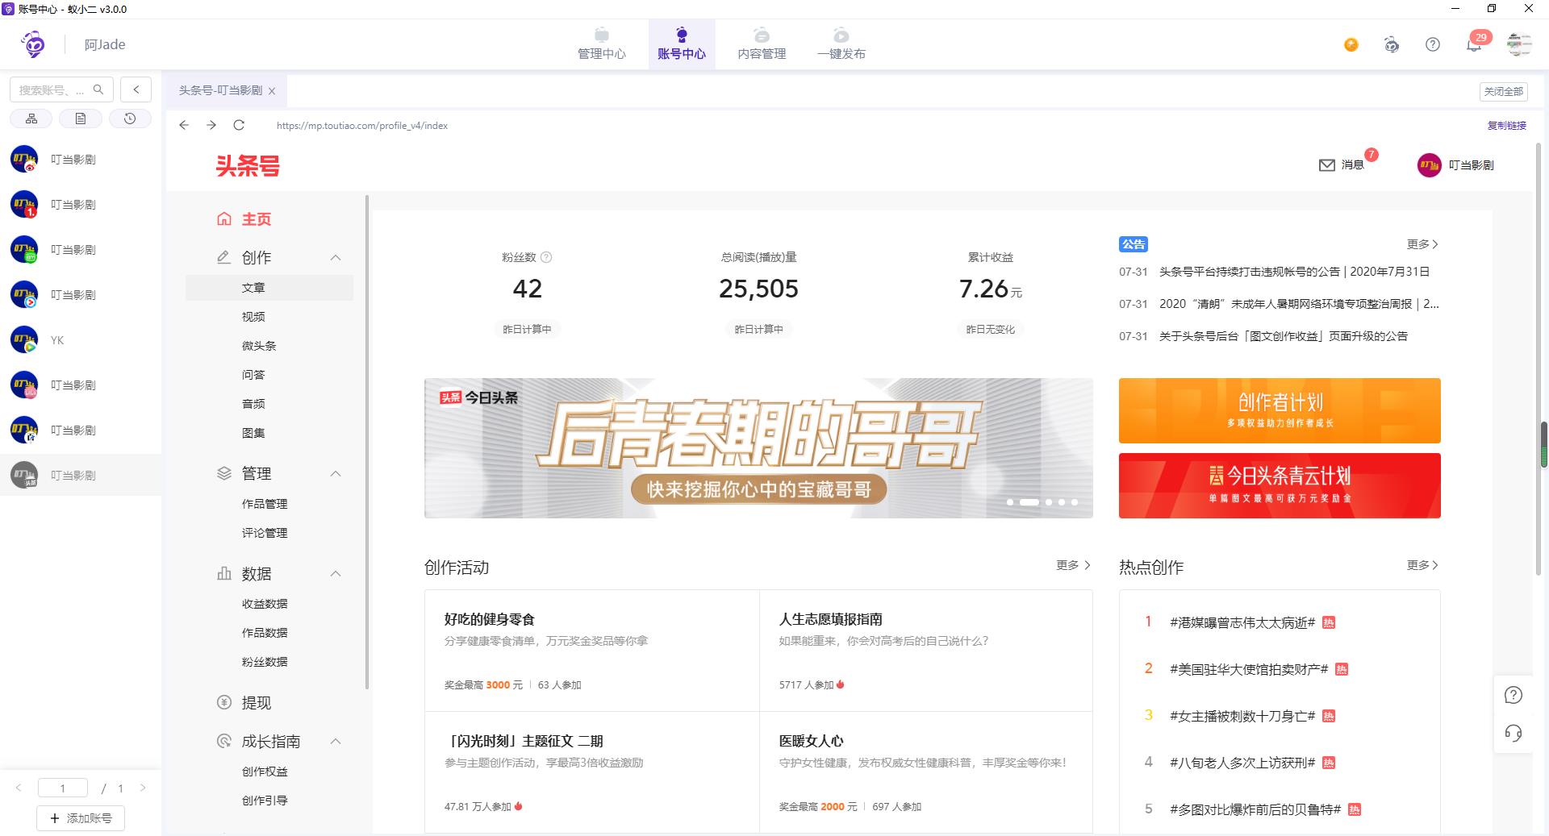Screen dimensions: 1549x836
Task: Open 更多 next to the 公告 announcements
Action: pyautogui.click(x=1422, y=244)
